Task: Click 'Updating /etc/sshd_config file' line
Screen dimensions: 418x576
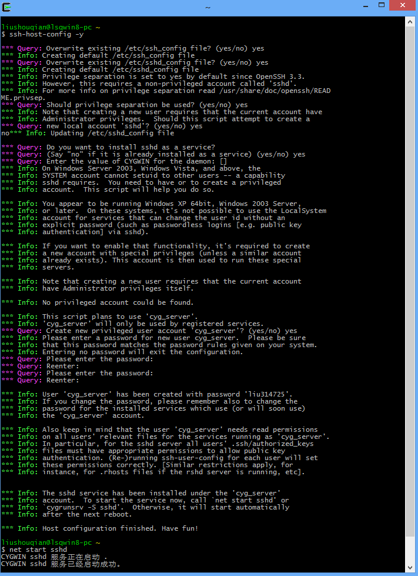Action: click(88, 133)
